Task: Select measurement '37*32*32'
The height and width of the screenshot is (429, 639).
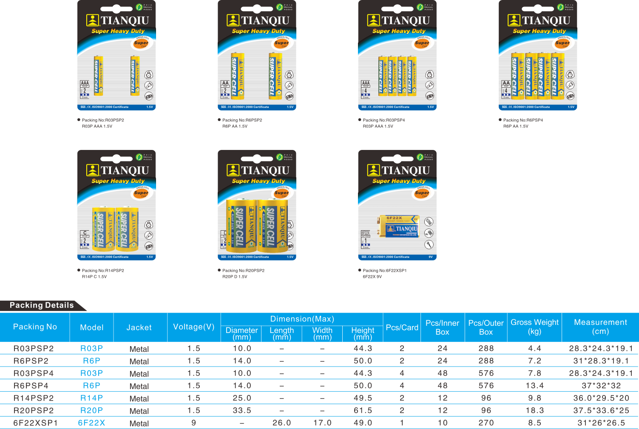Action: pyautogui.click(x=601, y=386)
